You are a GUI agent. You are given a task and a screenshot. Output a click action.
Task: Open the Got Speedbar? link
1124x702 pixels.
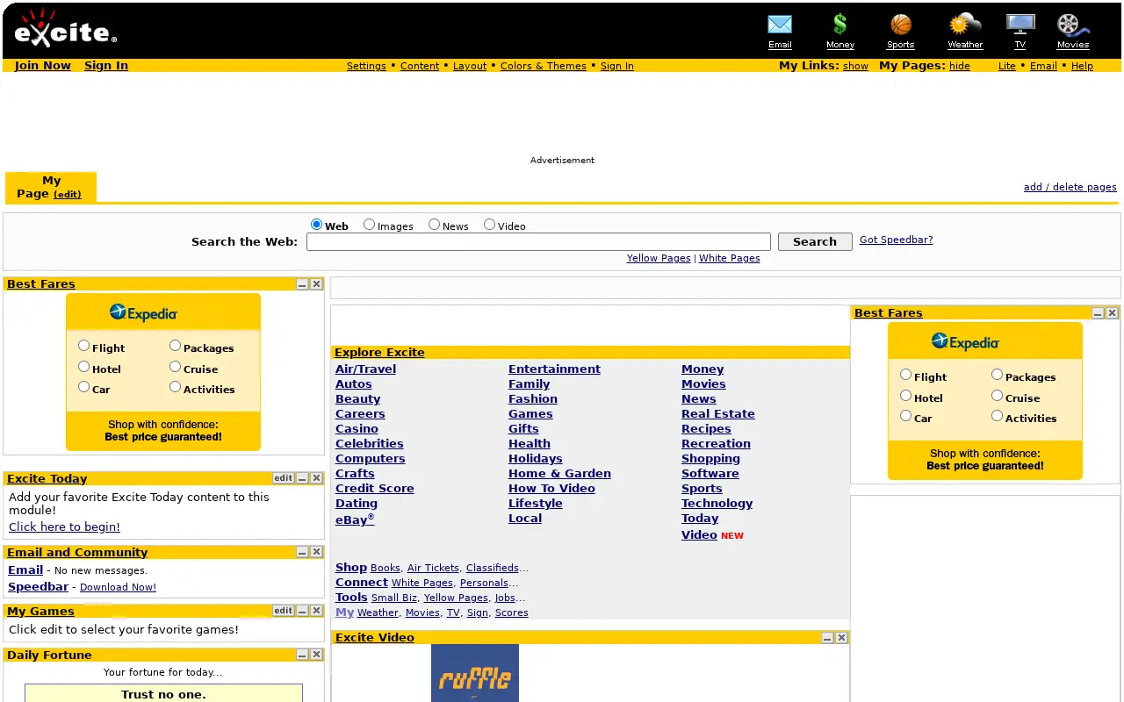tap(896, 240)
